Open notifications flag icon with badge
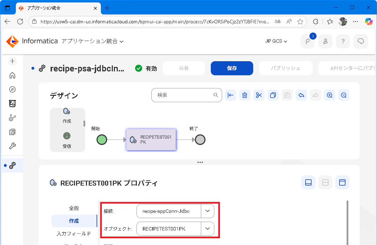 pyautogui.click(x=308, y=41)
